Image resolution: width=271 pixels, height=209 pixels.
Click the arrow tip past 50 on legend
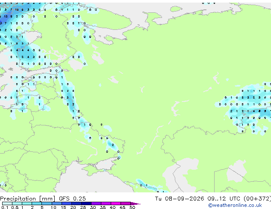[x=135, y=203]
